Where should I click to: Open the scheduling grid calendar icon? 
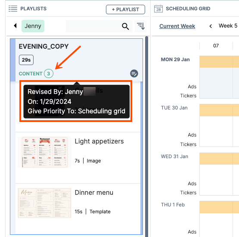pos(158,9)
